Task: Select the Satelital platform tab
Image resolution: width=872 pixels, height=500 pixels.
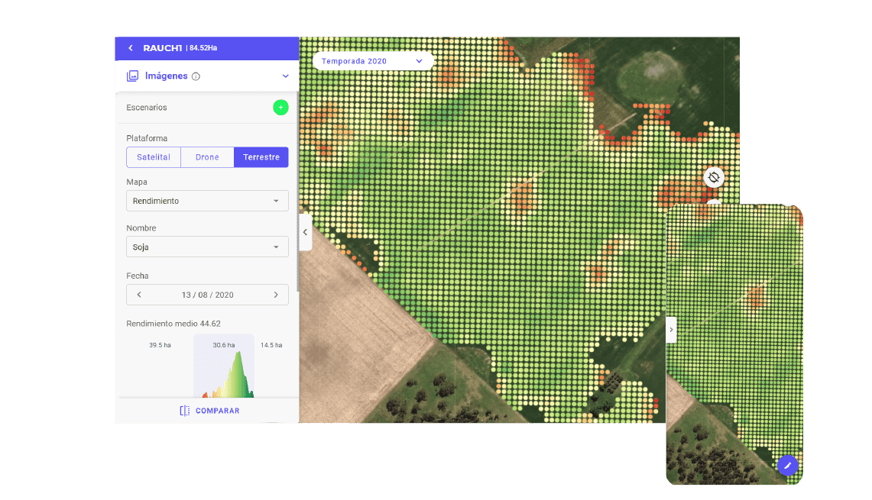Action: click(154, 157)
